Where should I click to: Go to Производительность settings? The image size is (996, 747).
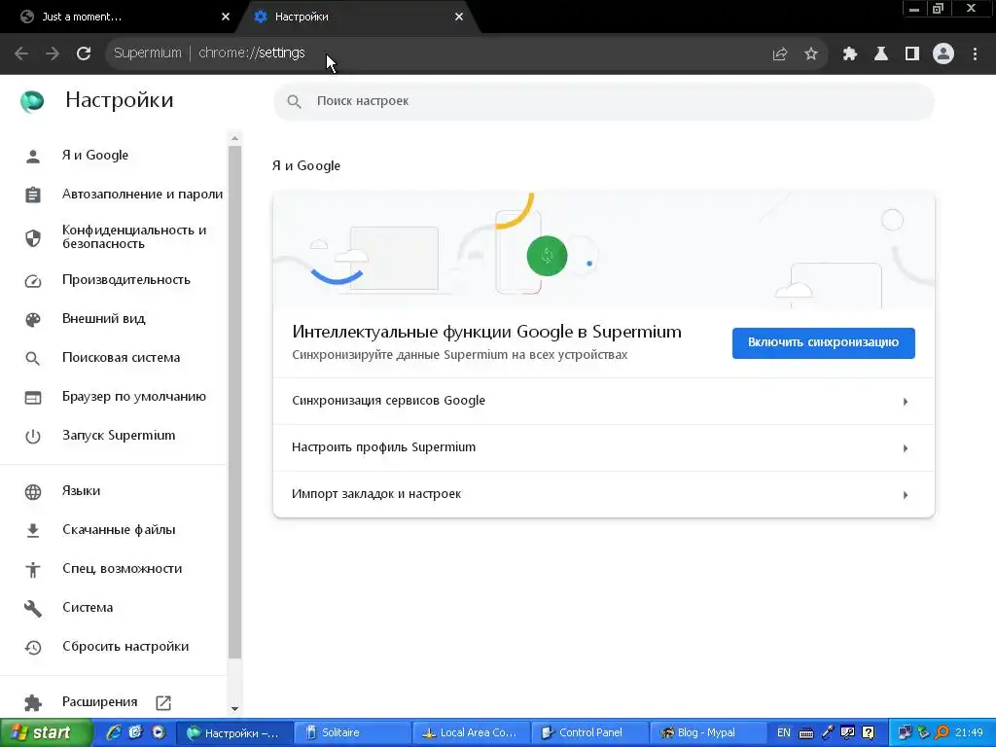[x=125, y=280]
